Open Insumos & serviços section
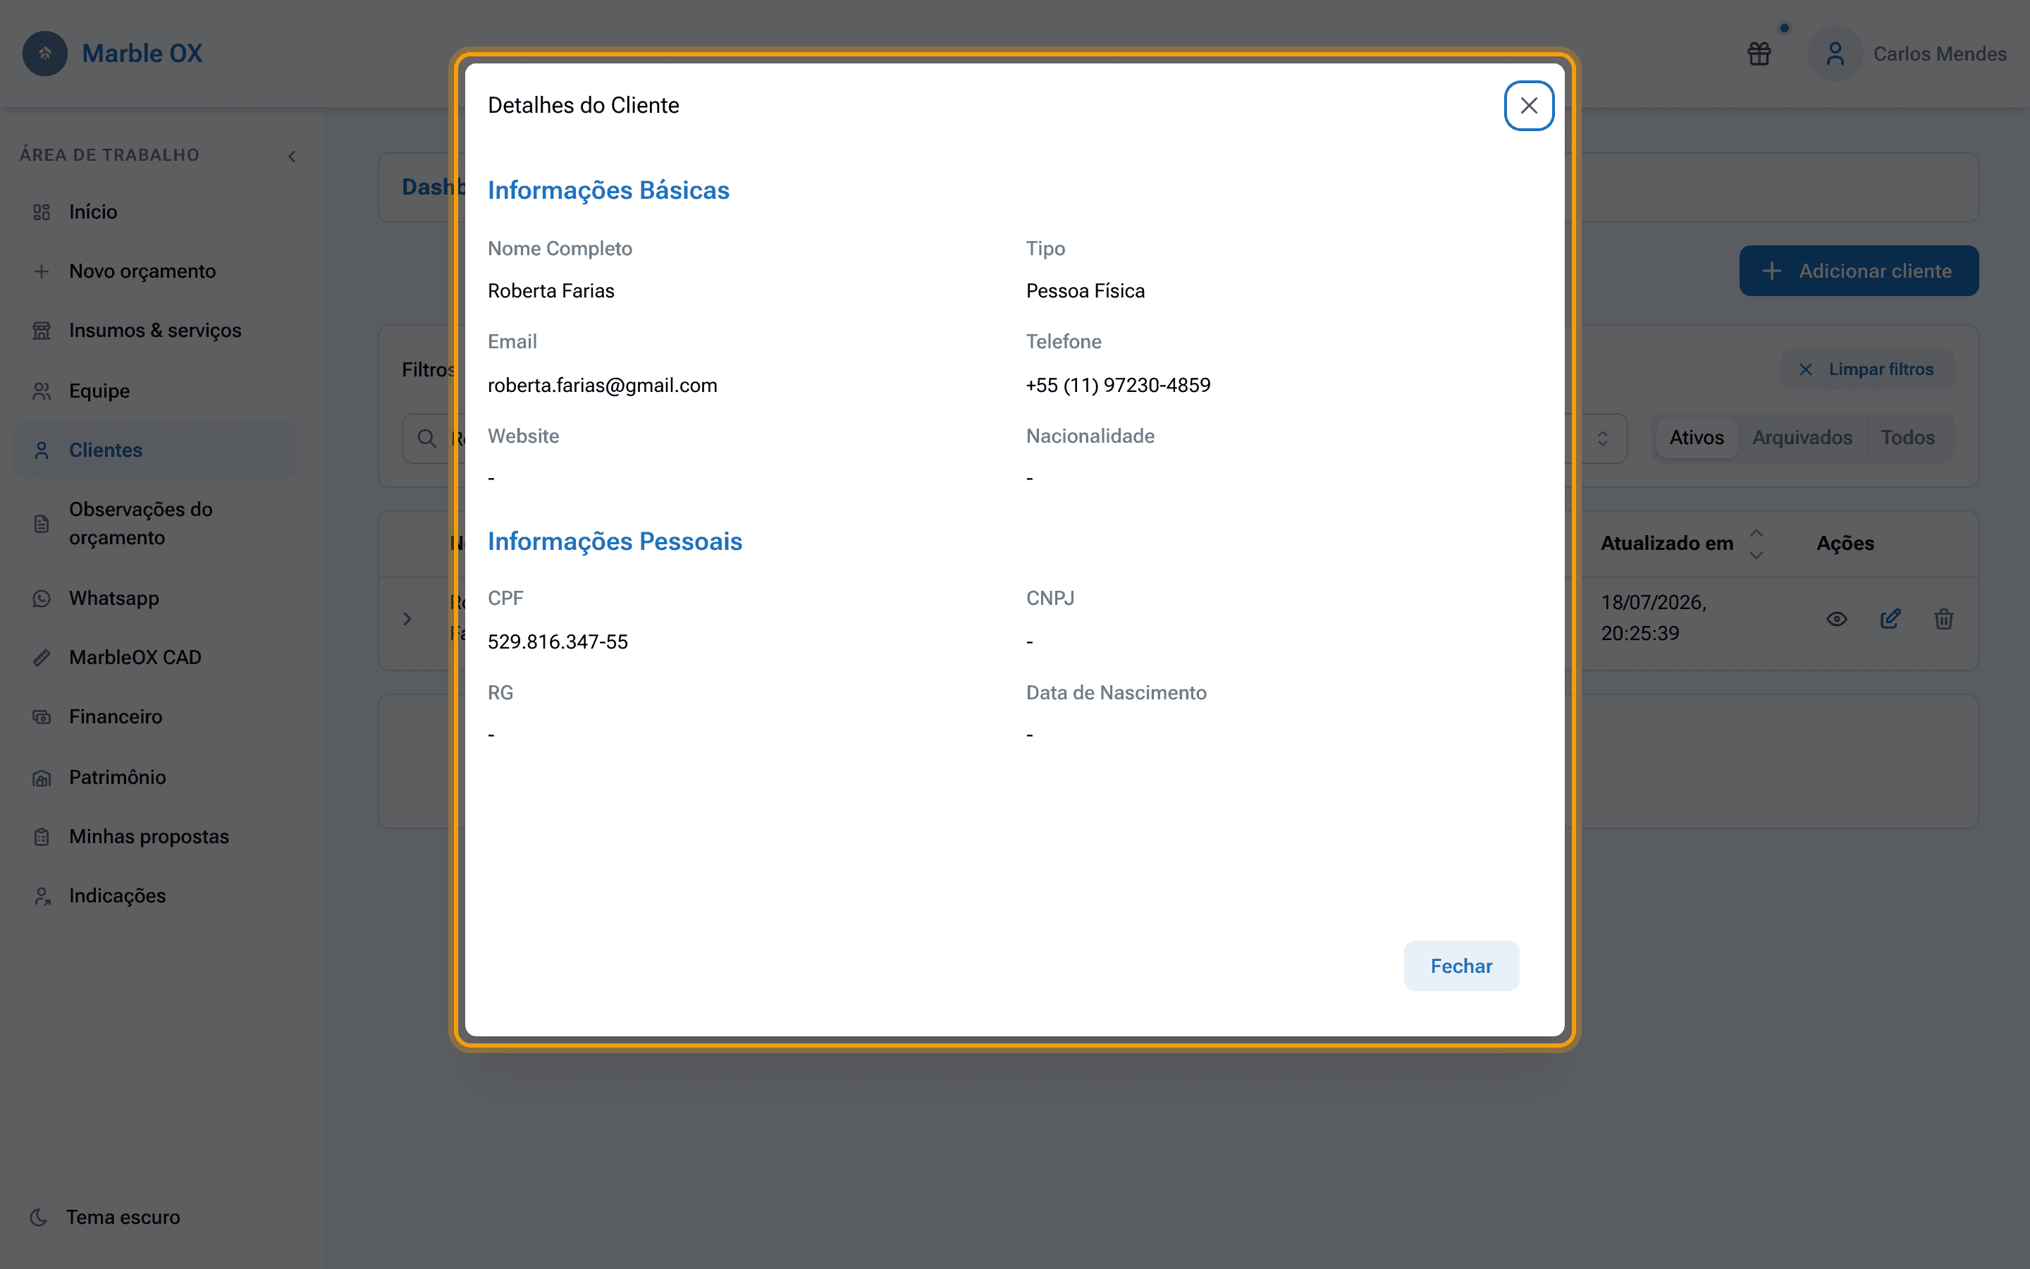This screenshot has height=1269, width=2030. click(x=156, y=331)
